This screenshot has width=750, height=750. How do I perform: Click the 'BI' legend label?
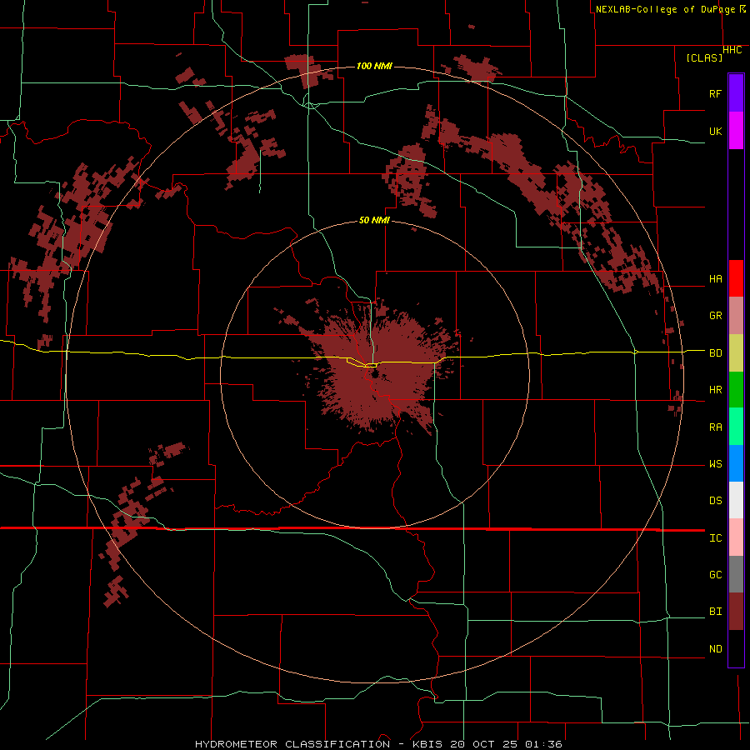(715, 612)
